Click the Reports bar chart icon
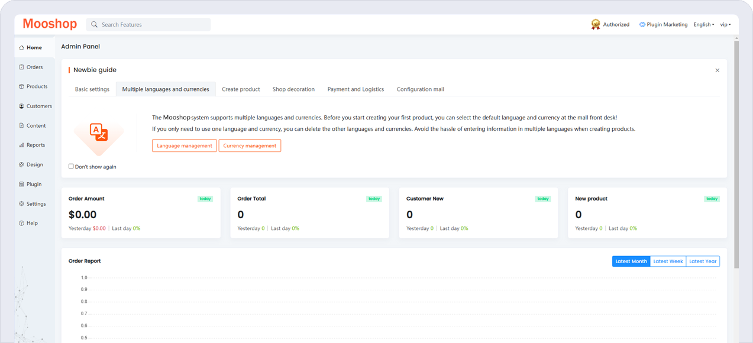Screen dimensions: 753x343 point(22,145)
